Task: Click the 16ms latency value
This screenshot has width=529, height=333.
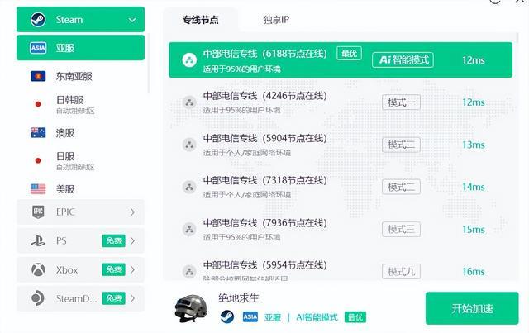Action: point(474,272)
